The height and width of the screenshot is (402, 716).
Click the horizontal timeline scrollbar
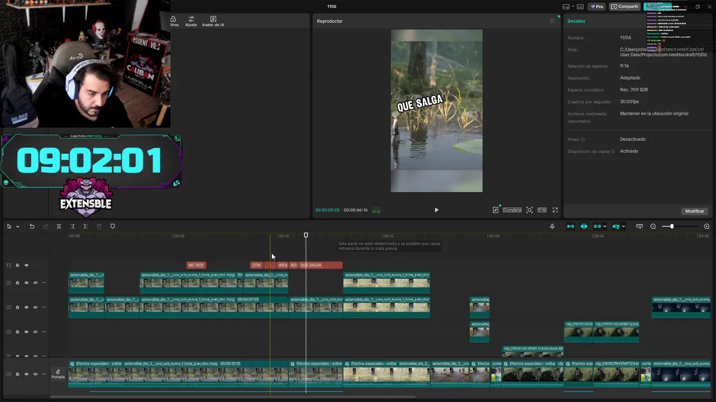[232, 397]
